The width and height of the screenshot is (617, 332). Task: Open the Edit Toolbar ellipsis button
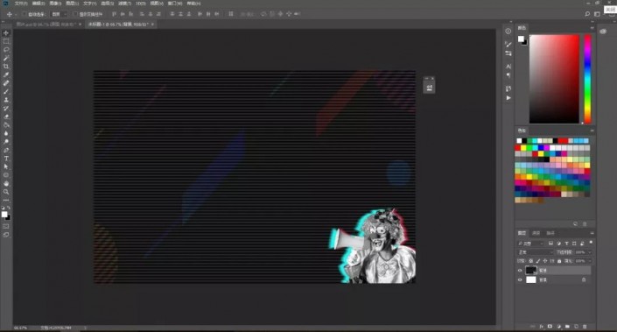6,200
